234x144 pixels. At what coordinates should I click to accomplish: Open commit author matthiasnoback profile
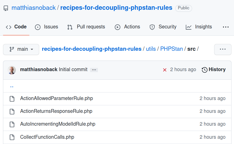tap(39, 70)
